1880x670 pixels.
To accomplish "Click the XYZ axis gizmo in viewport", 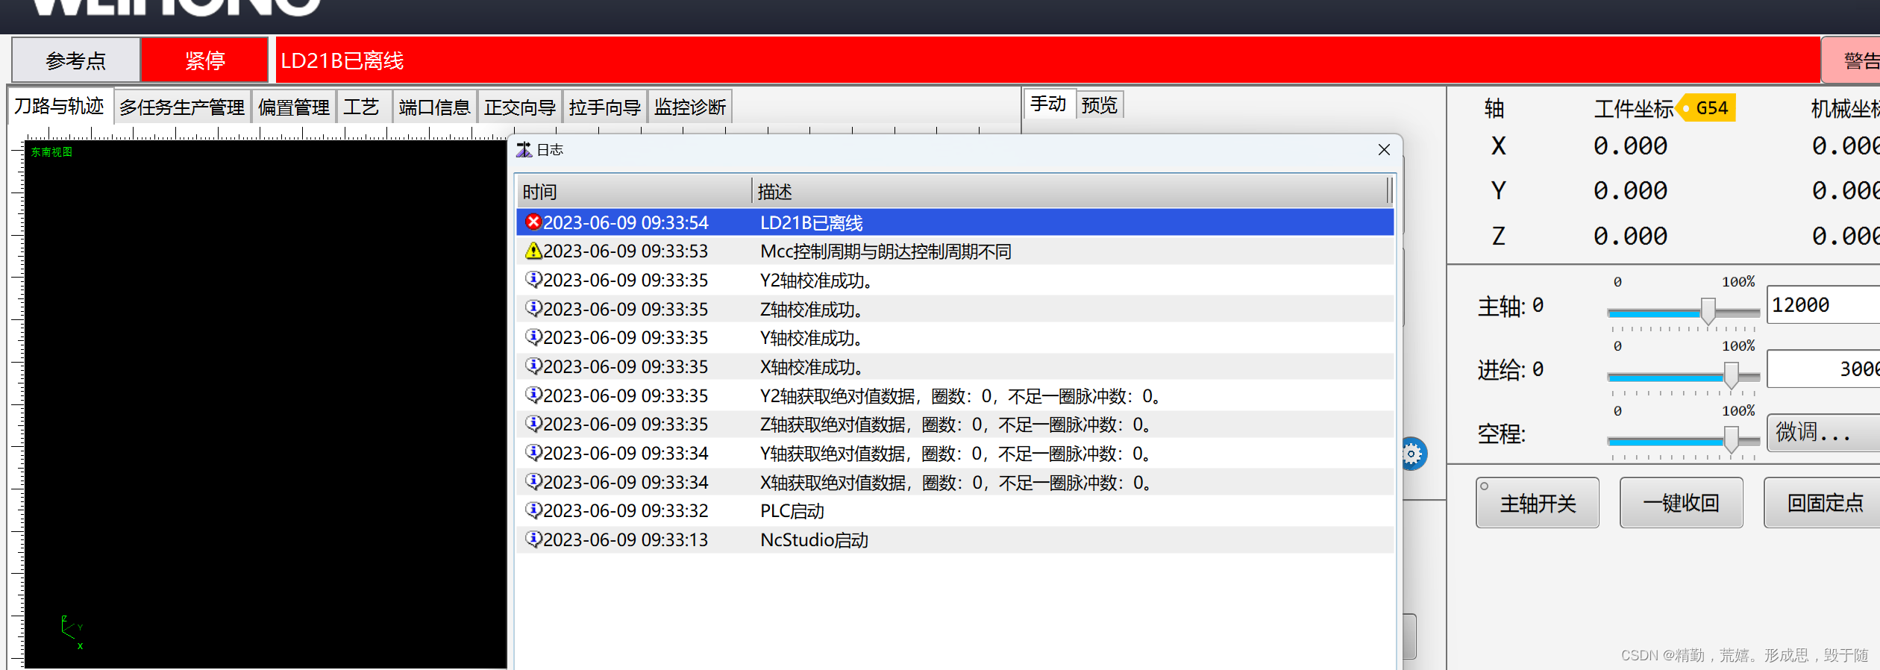I will pyautogui.click(x=72, y=633).
